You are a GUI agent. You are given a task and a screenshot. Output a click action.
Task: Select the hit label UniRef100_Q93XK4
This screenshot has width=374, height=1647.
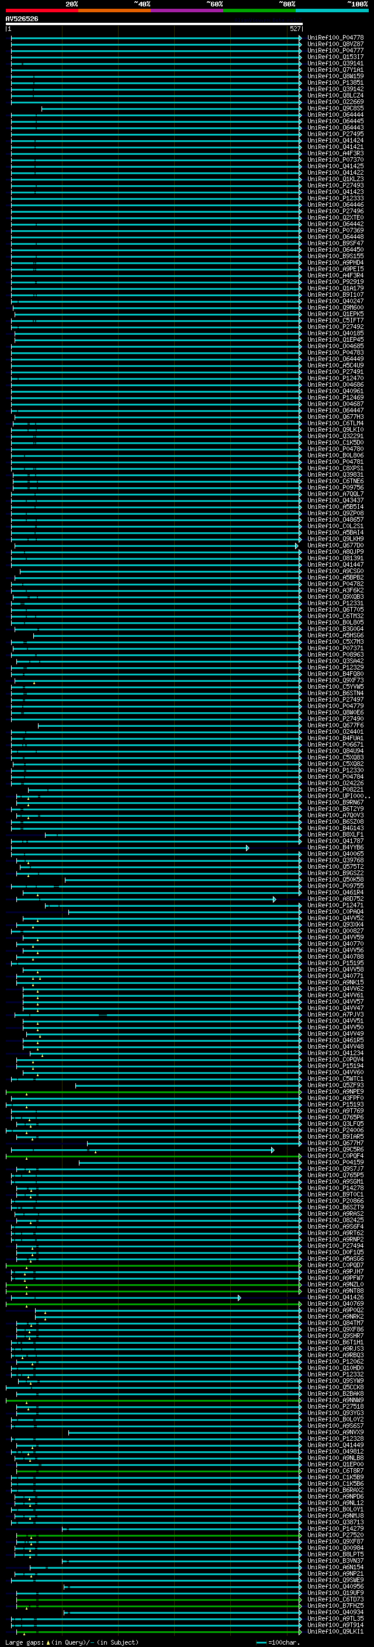pyautogui.click(x=335, y=924)
